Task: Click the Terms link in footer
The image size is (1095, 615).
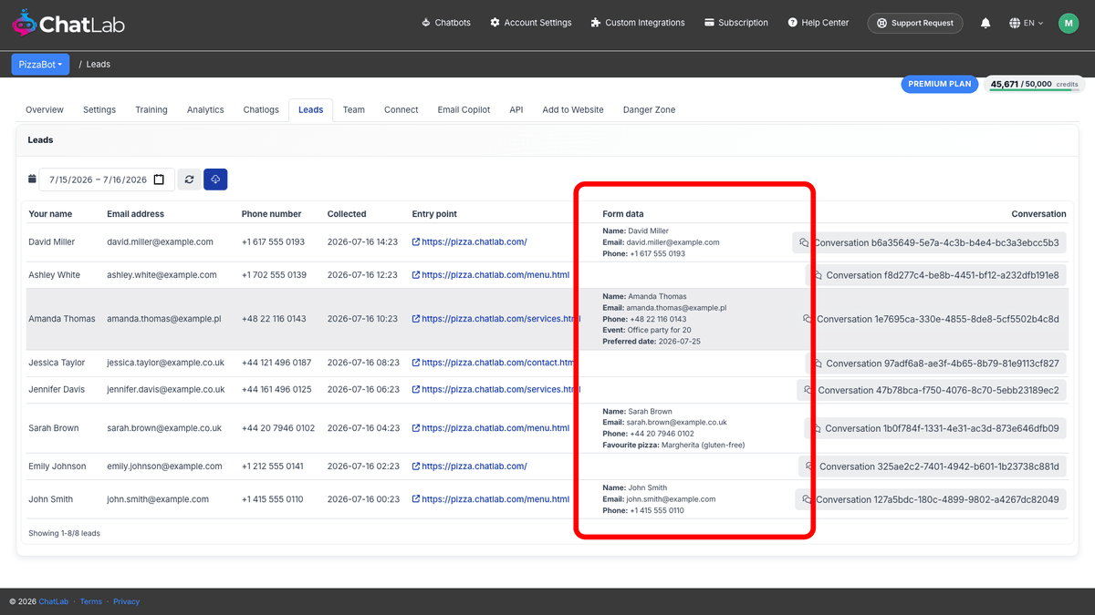Action: coord(91,601)
